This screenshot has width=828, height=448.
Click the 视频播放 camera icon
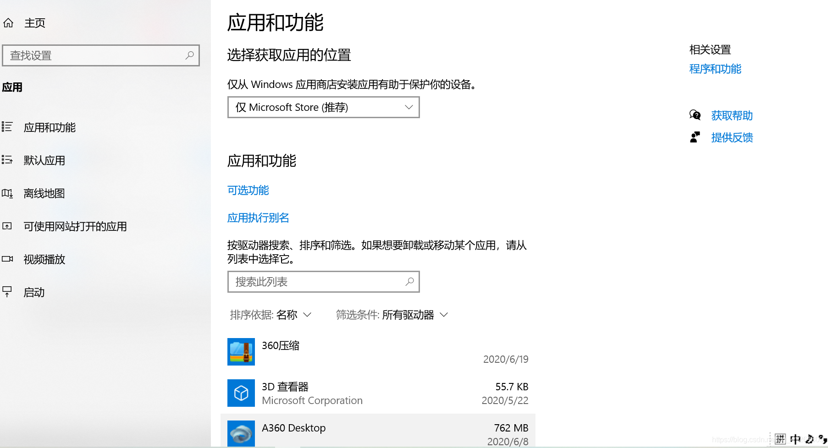tap(7, 259)
